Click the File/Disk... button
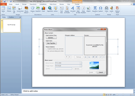Viewport: 135px width, 96px height. [x=51, y=38]
